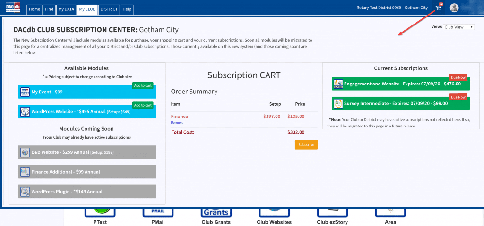
Task: Click the Engagement and Website bundle icon
Action: click(x=338, y=84)
